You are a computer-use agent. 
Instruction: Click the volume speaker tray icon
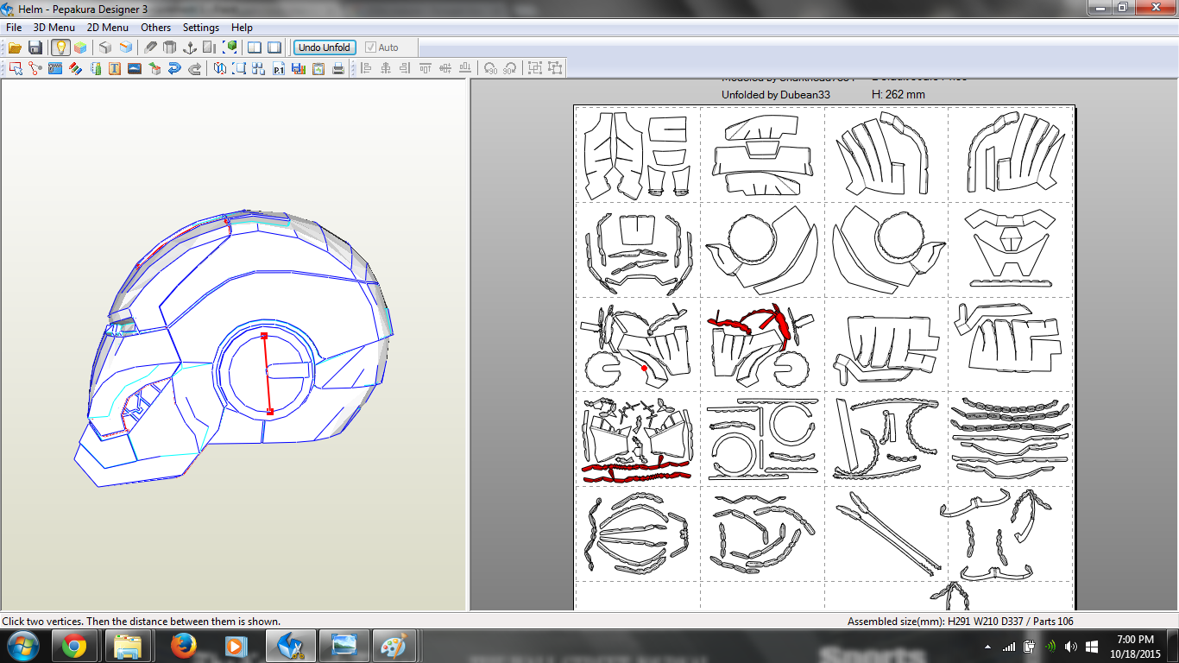[x=1070, y=646]
